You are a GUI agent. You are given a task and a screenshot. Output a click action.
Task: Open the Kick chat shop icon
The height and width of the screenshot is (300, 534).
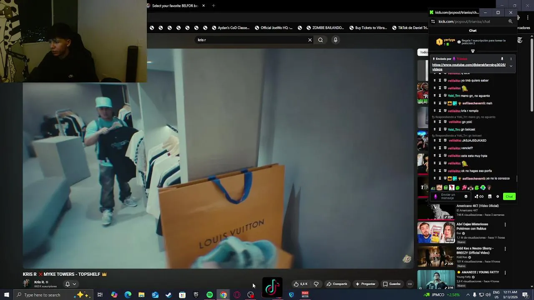click(490, 197)
